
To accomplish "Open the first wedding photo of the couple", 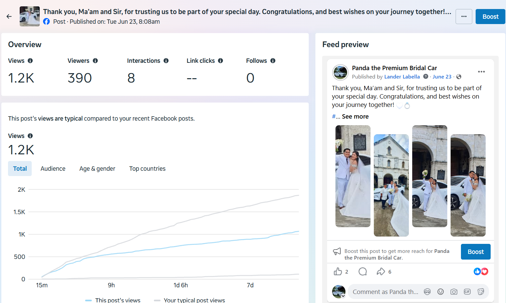I will (353, 176).
